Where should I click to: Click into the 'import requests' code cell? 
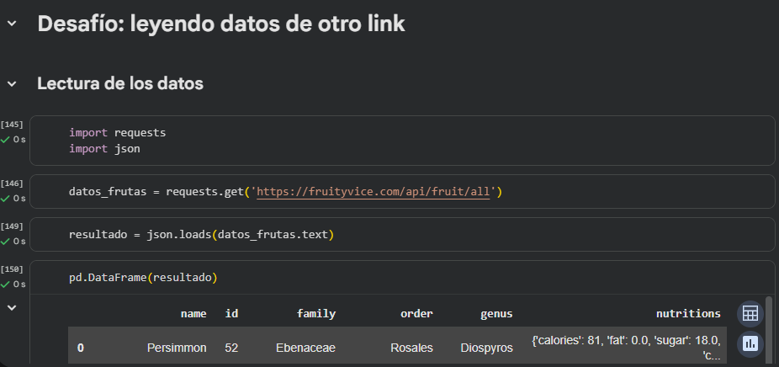point(402,141)
